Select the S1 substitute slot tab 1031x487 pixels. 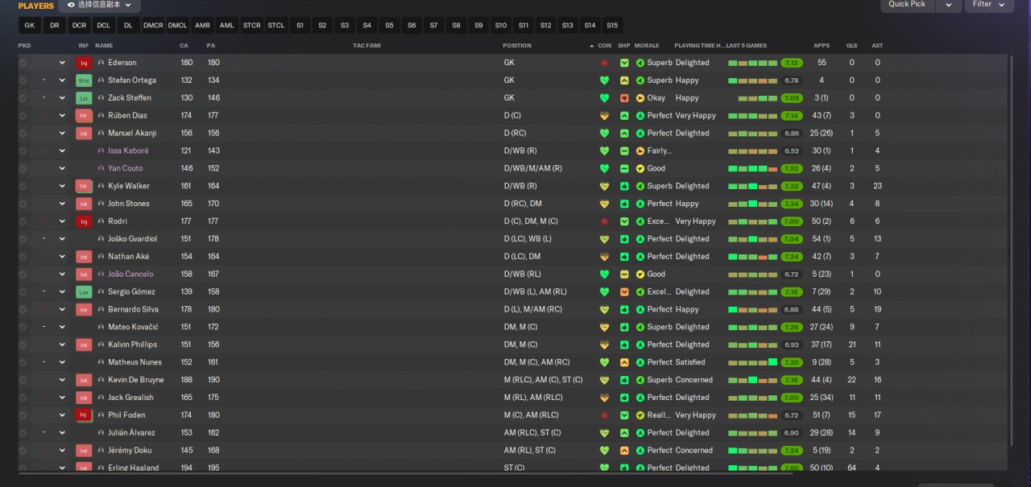tap(300, 26)
